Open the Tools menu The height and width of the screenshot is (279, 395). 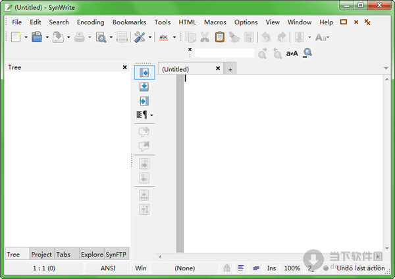point(163,22)
